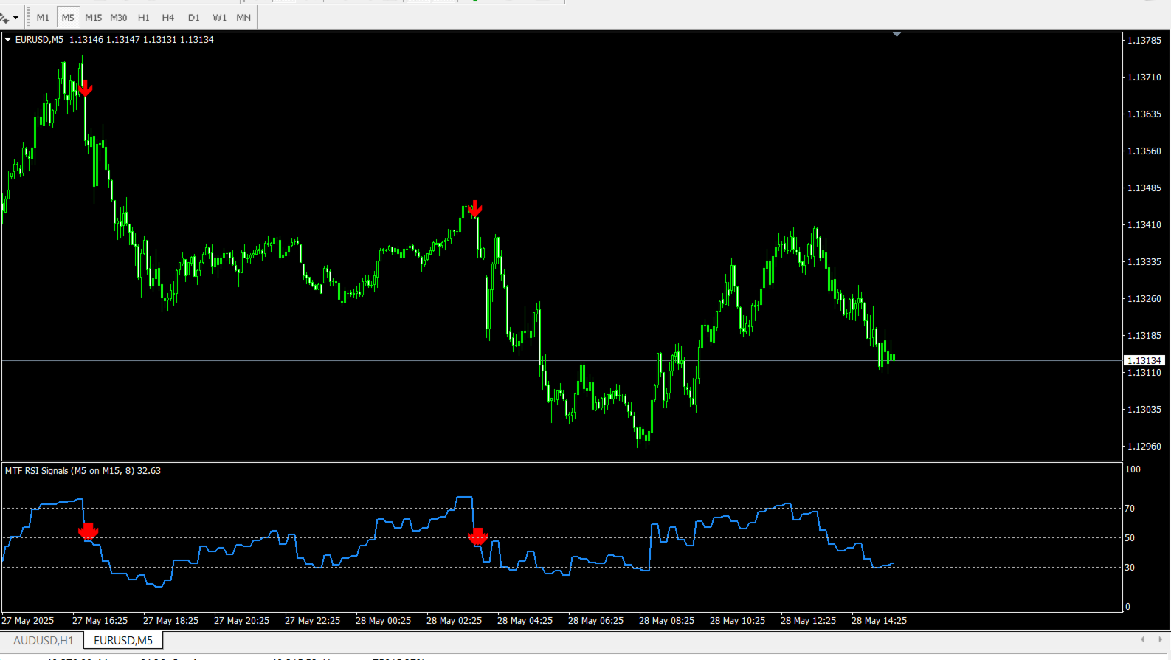This screenshot has height=660, width=1171.
Task: Click the EURUSD,M5 chart title text
Action: coord(39,40)
